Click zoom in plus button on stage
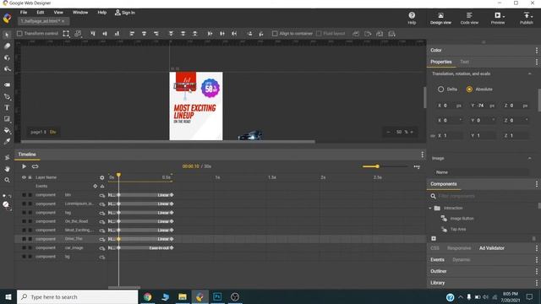Image resolution: width=541 pixels, height=304 pixels. click(412, 132)
